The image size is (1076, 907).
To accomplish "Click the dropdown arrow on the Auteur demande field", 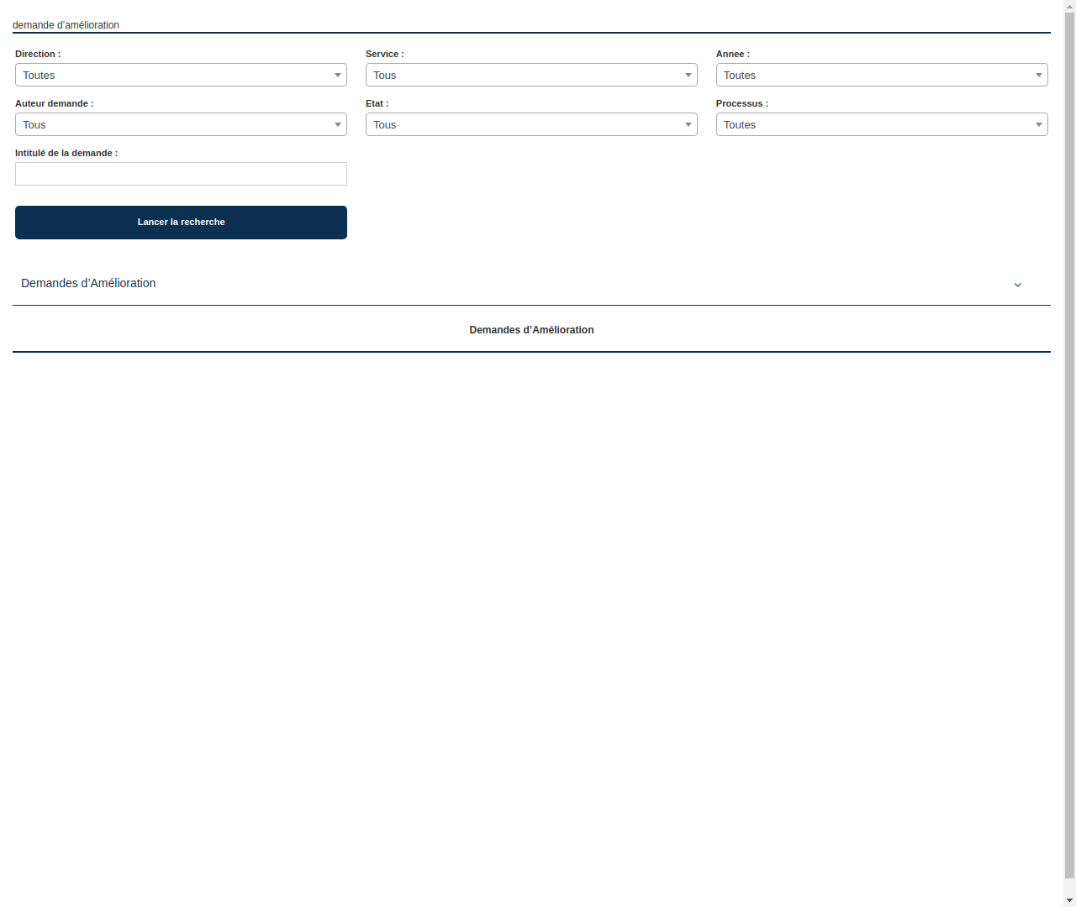I will [338, 124].
